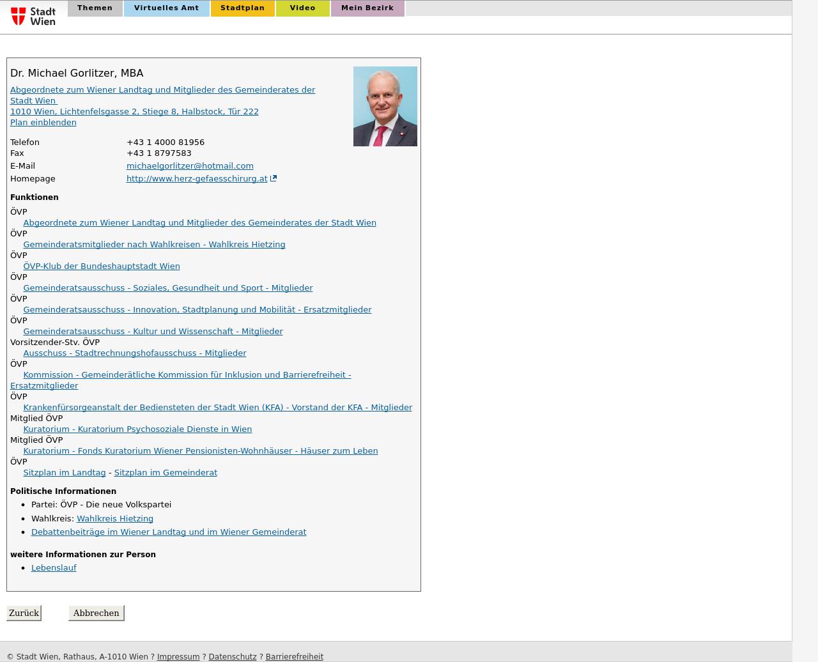Image resolution: width=818 pixels, height=662 pixels.
Task: Click email address michaelgorlitzer@hotmail.com
Action: point(190,166)
